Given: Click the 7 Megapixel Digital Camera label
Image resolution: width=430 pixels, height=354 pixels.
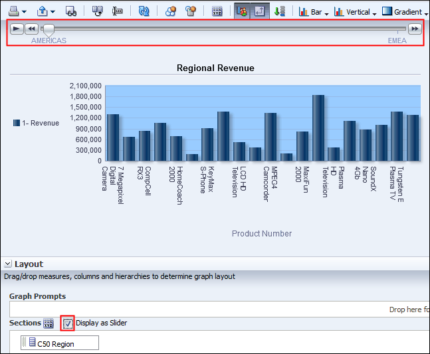Looking at the screenshot, I should (x=113, y=185).
